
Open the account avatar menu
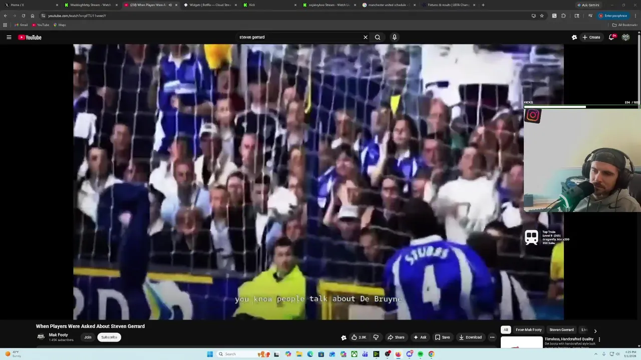[625, 37]
